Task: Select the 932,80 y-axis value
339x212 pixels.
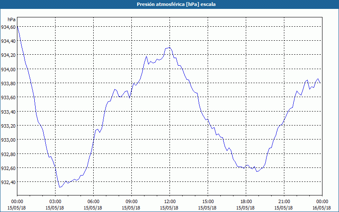Action: [x=8, y=154]
